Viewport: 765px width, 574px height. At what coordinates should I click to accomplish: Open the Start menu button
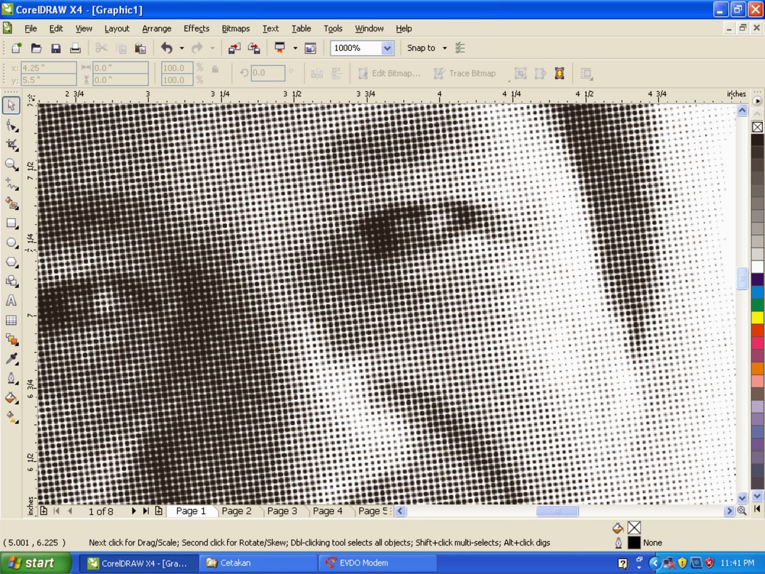pos(36,563)
